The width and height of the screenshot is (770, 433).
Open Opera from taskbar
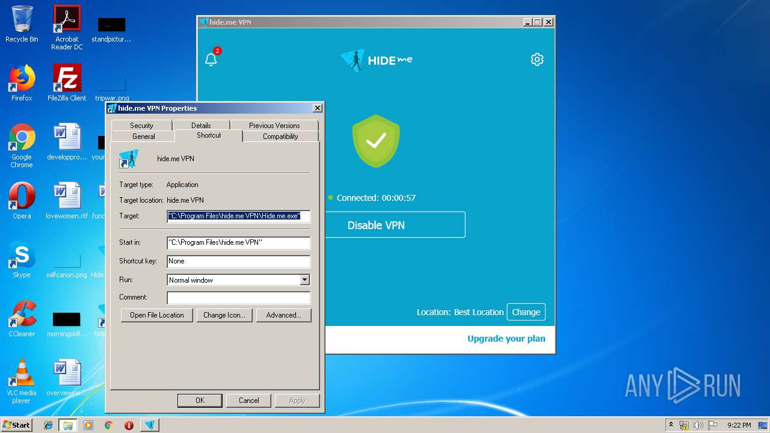pos(129,425)
